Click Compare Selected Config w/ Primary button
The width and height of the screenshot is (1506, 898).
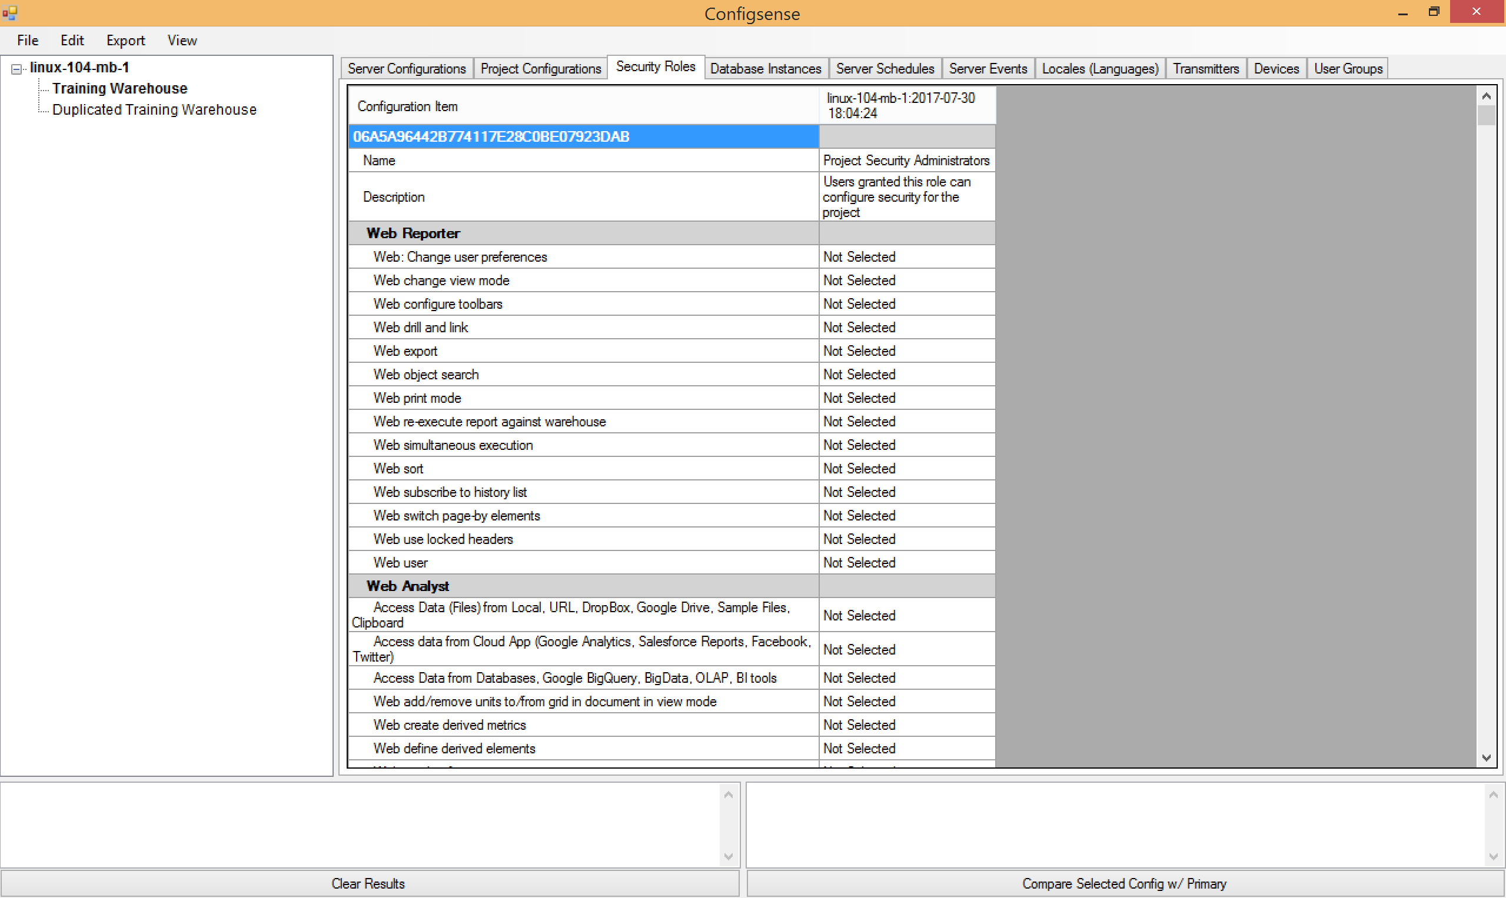click(x=1124, y=883)
